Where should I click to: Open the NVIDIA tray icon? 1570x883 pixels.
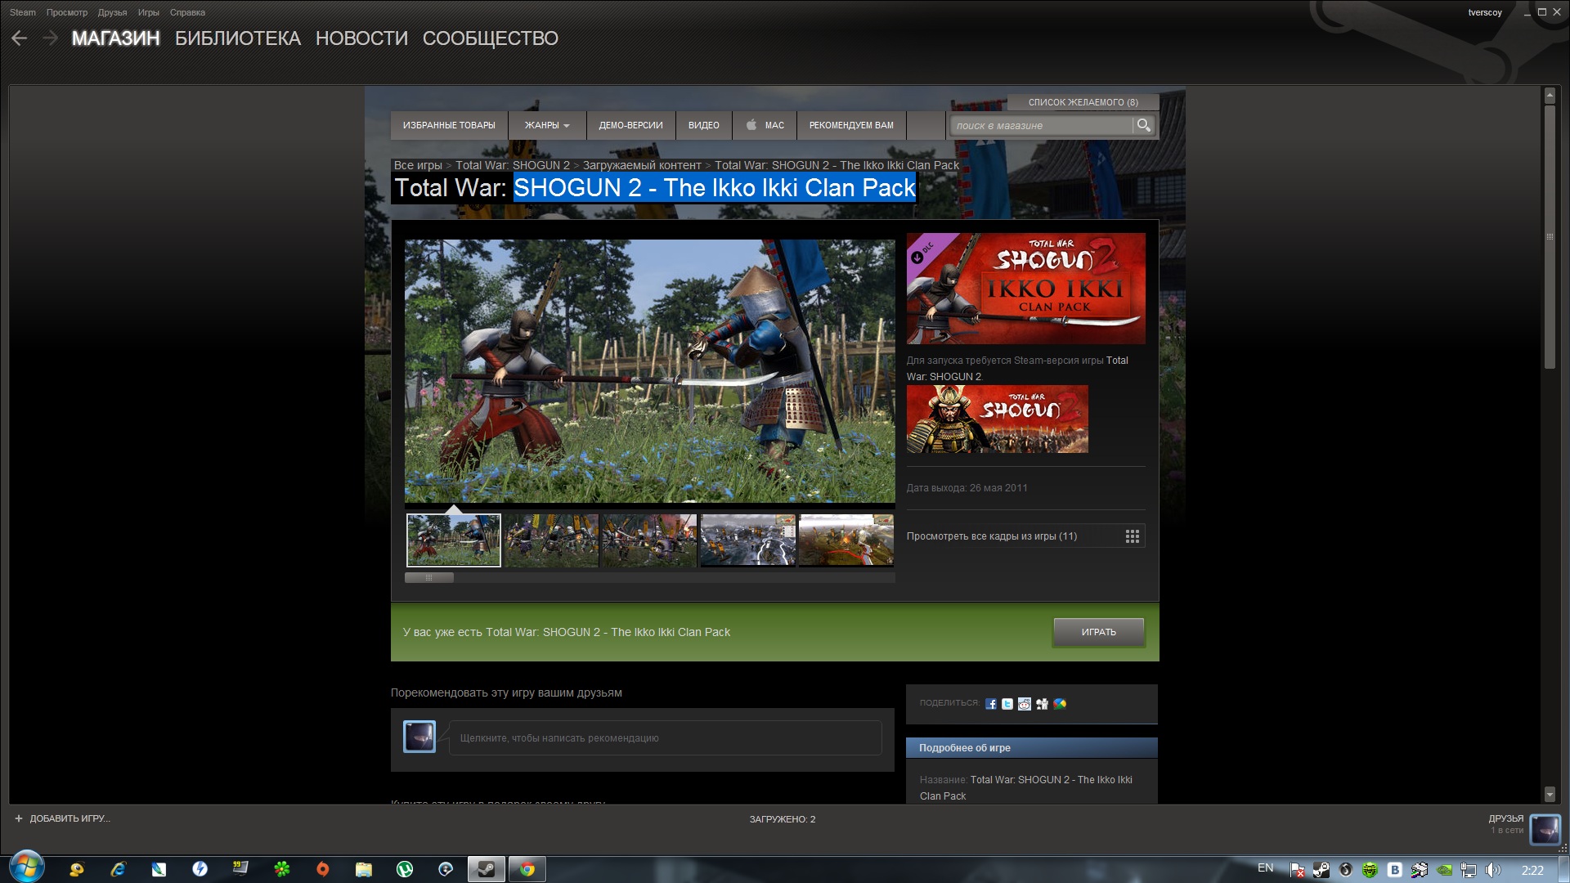click(1444, 870)
